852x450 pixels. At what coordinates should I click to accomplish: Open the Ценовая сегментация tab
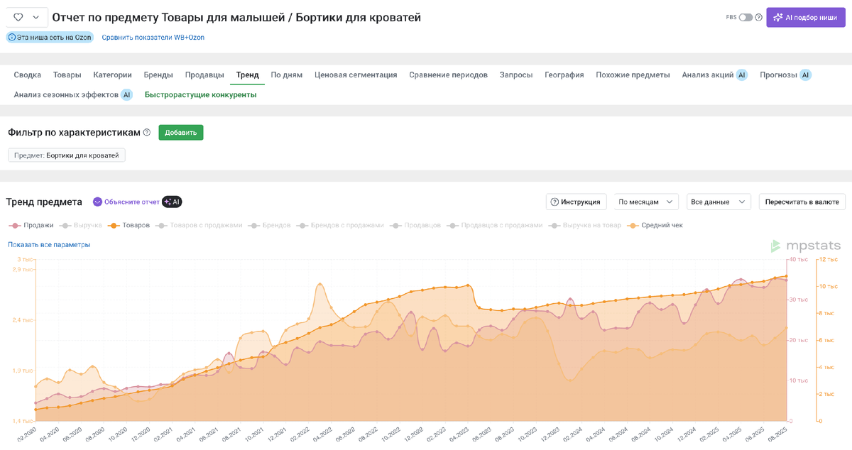[x=356, y=75]
